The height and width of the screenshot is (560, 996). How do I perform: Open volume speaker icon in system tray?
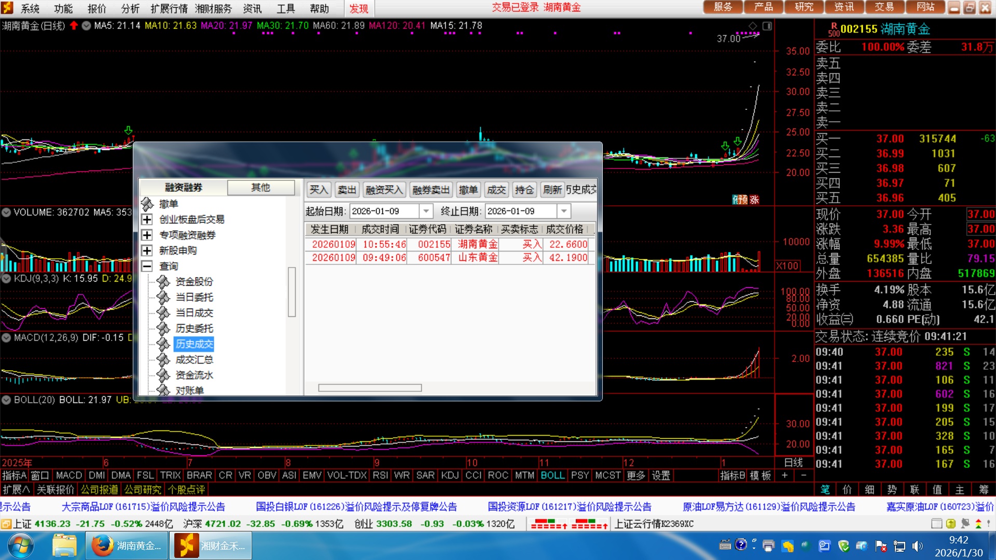(x=917, y=545)
